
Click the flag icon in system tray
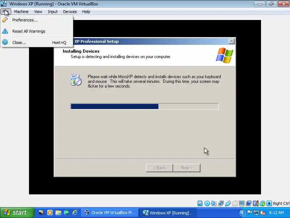click(x=249, y=213)
